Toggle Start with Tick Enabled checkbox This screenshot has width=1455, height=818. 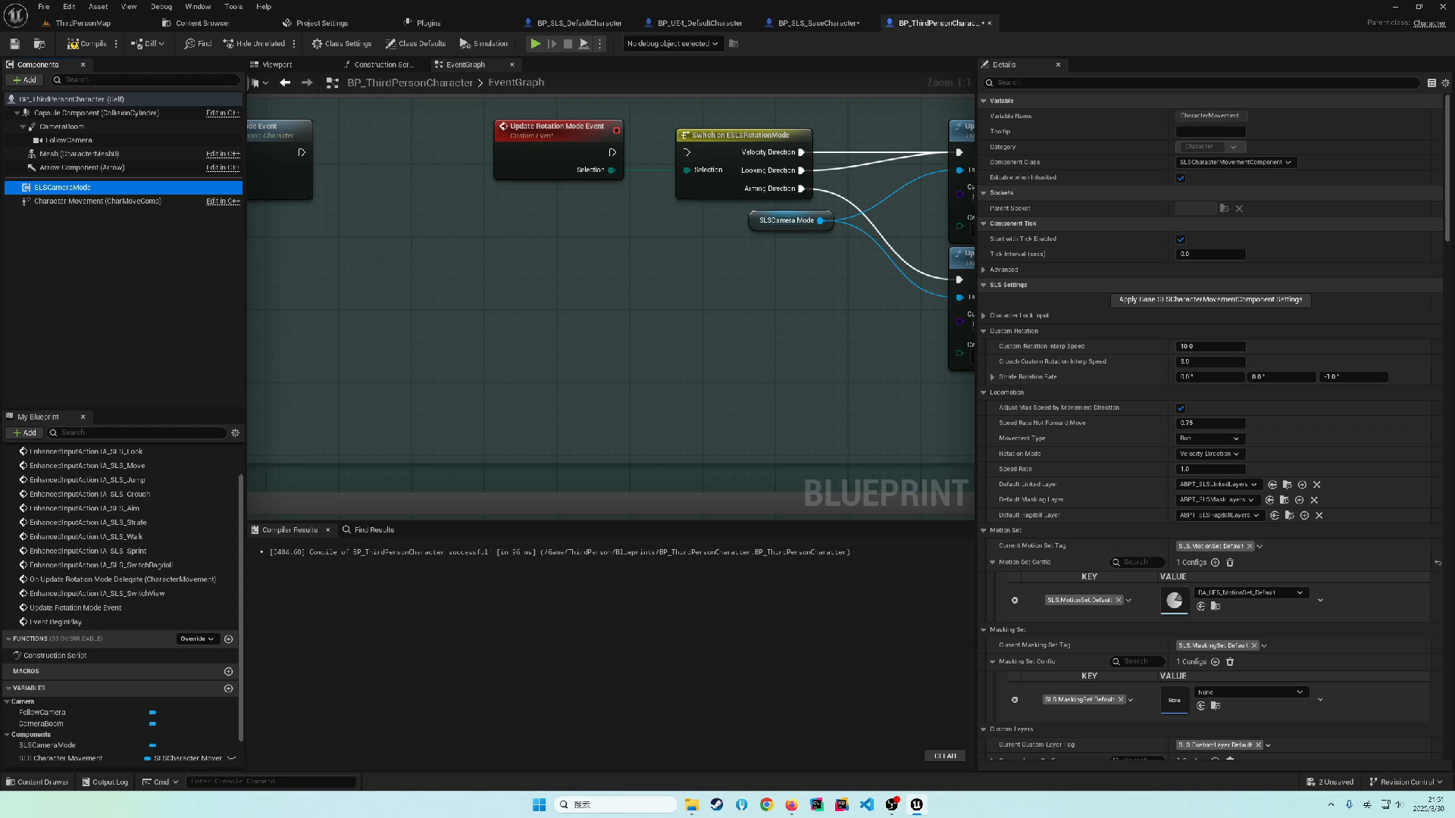[1180, 239]
